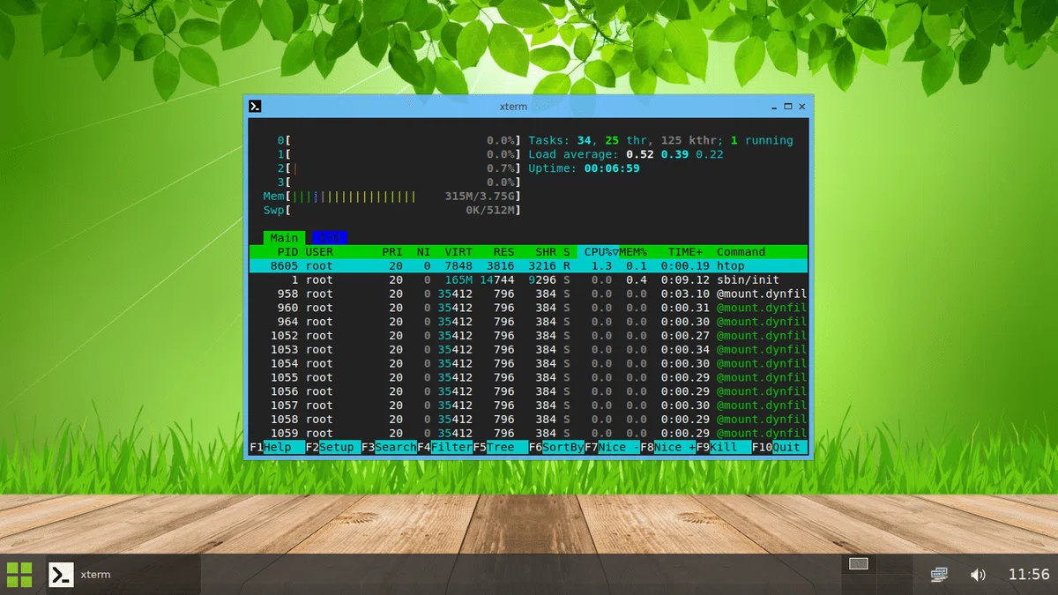Screen dimensions: 1058x595
Task: Open the network tray icon
Action: click(939, 575)
